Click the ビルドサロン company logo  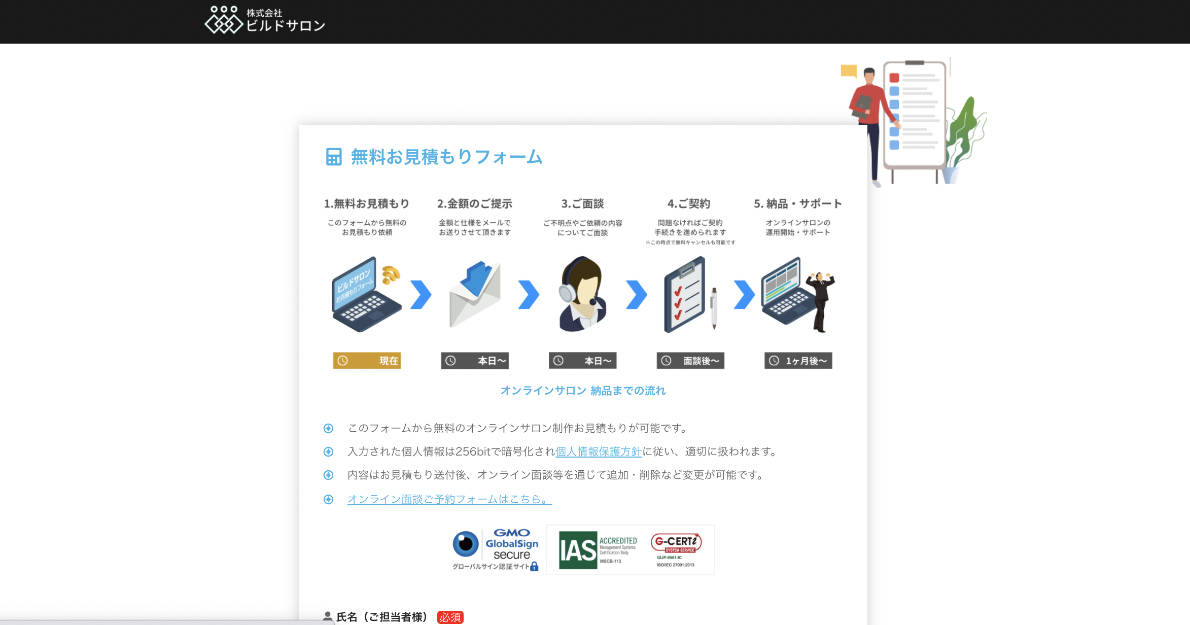(264, 21)
